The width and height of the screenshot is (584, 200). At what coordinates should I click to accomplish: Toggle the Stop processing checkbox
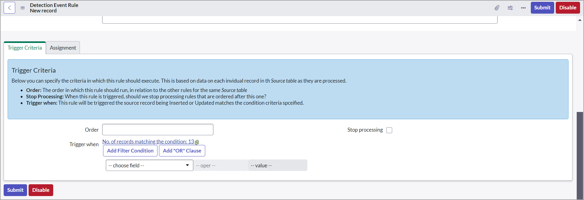click(389, 130)
